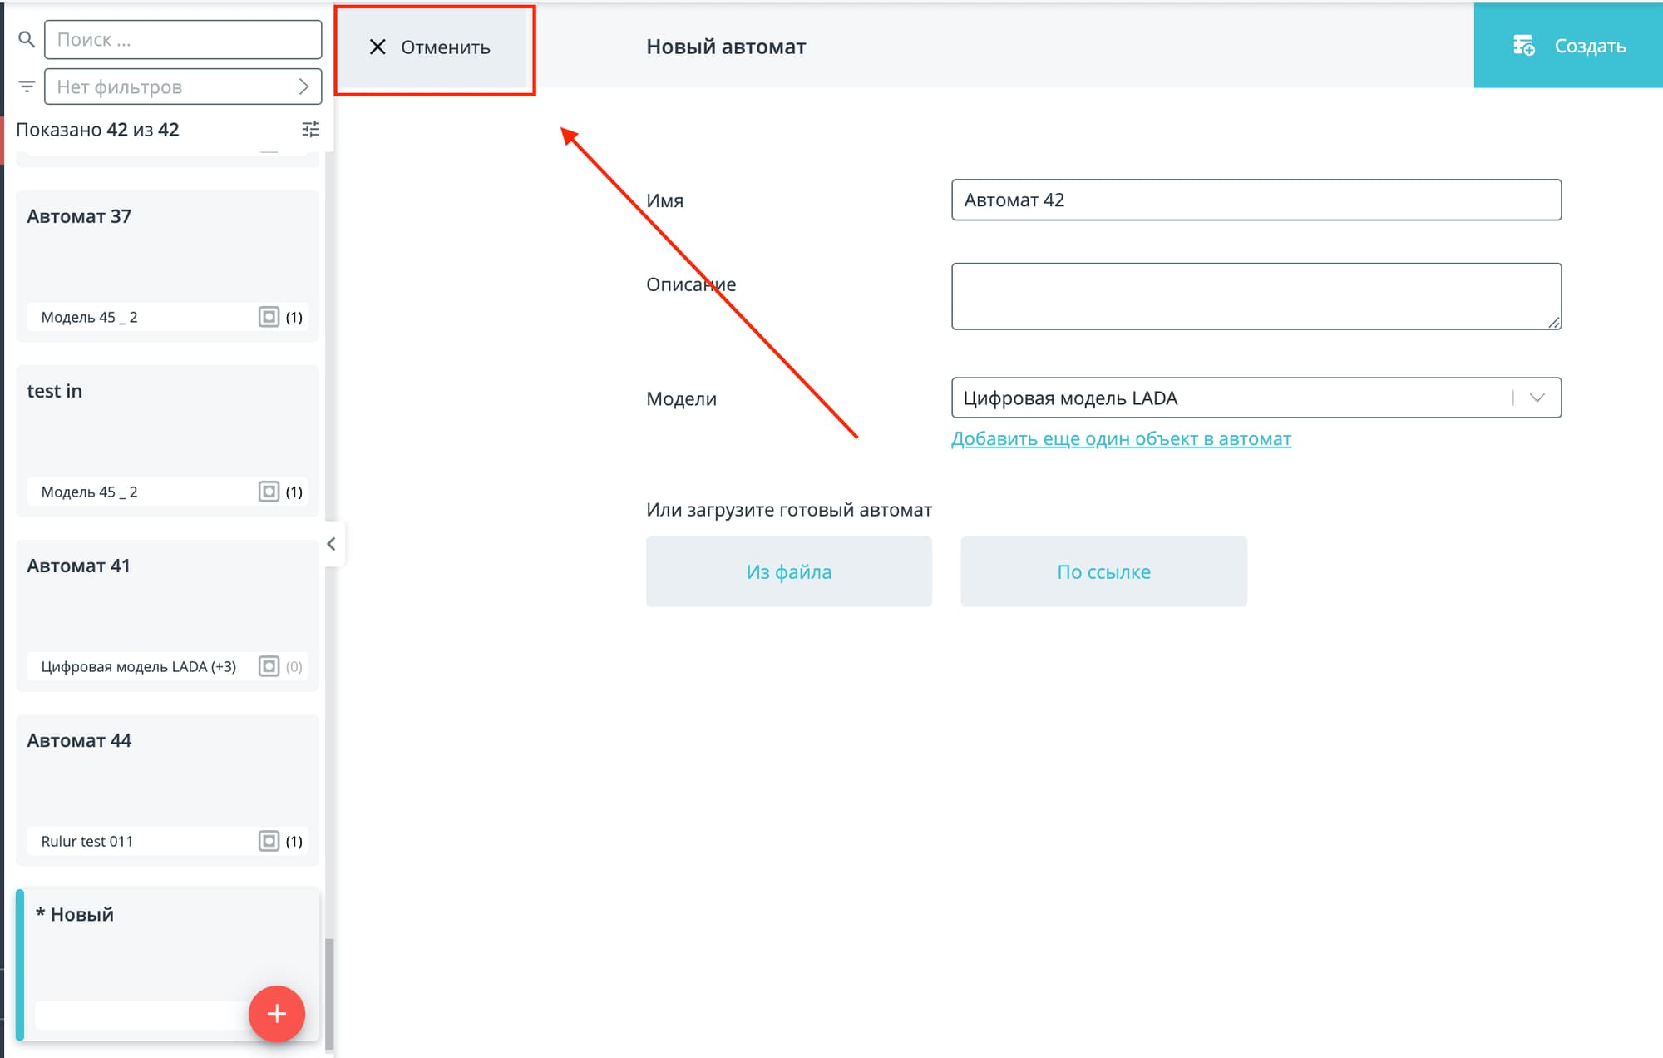Click link to add another object to automaton
This screenshot has height=1058, width=1663.
coord(1120,438)
